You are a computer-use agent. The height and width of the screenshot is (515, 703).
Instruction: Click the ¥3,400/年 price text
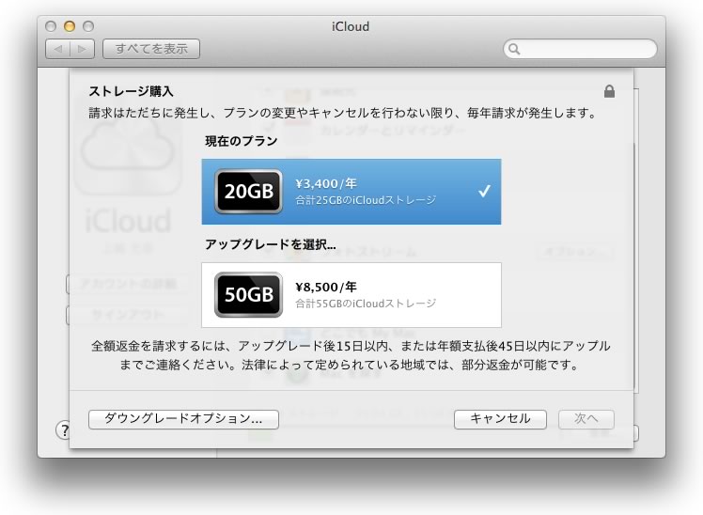(326, 183)
